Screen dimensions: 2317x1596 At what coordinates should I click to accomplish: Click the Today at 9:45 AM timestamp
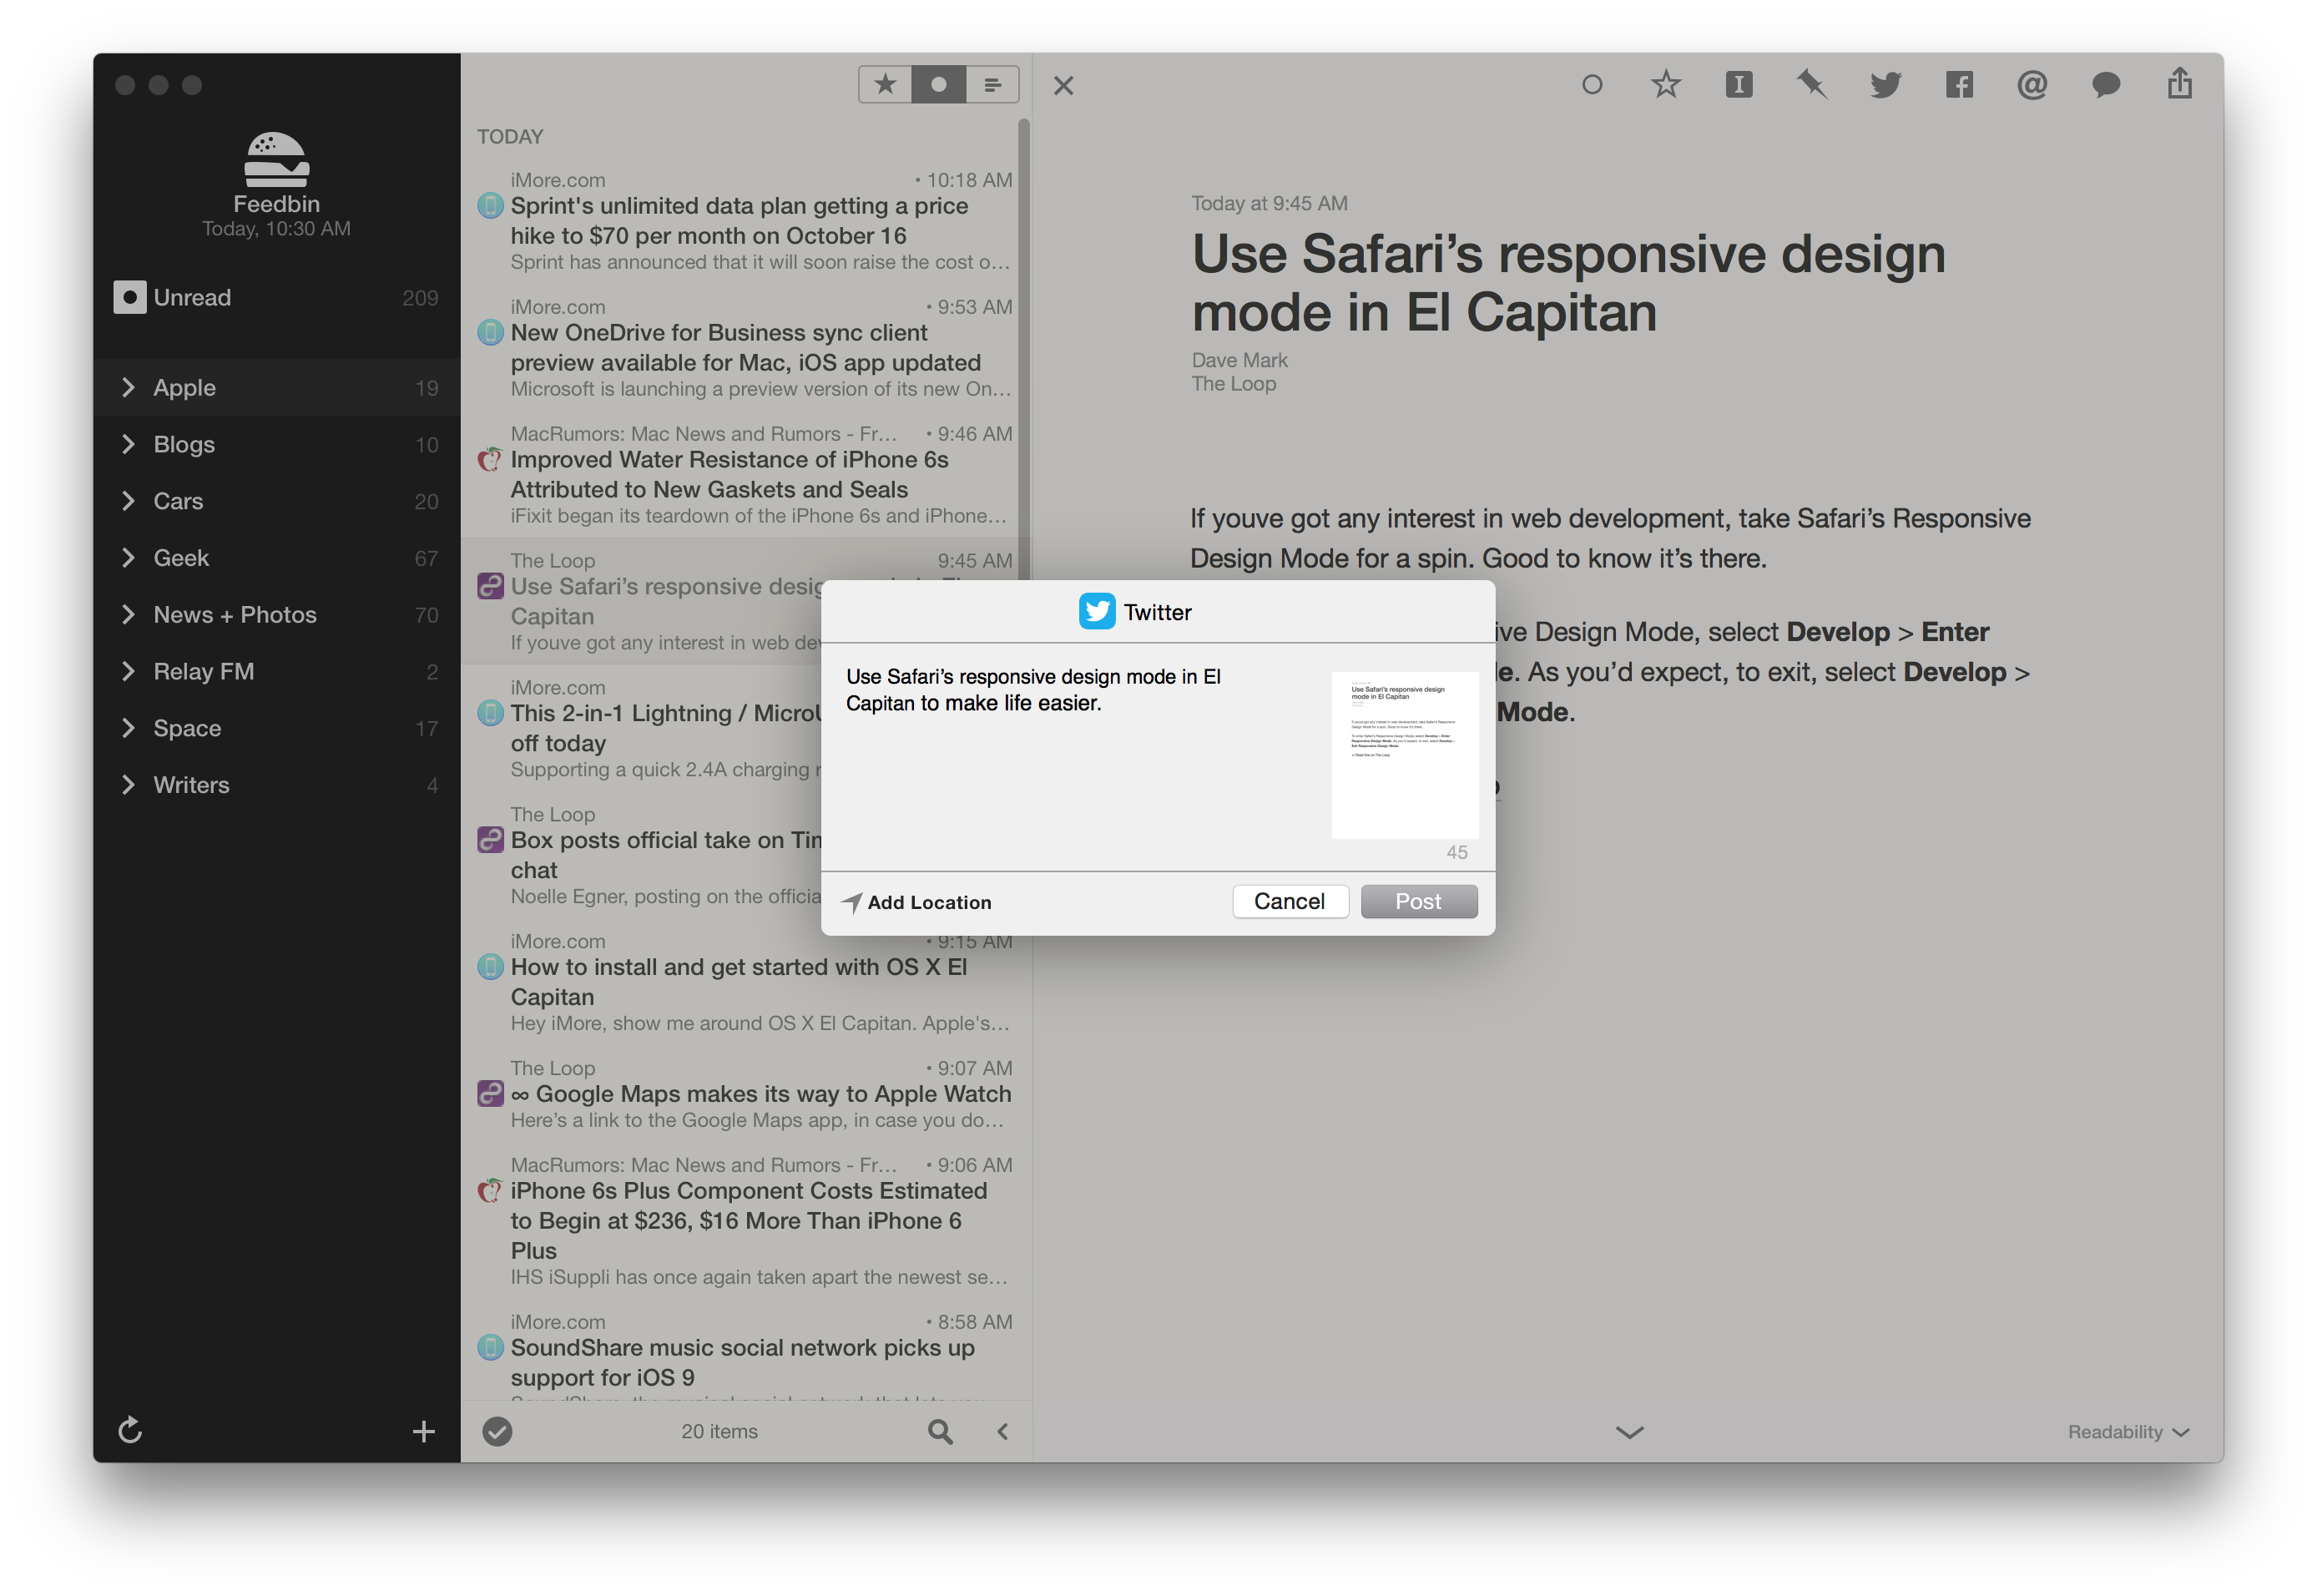[1269, 203]
